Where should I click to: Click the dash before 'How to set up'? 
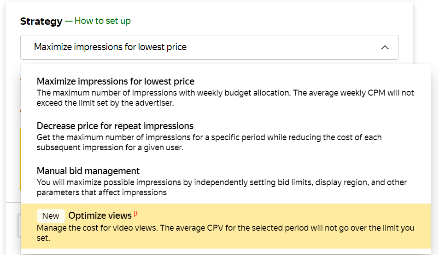point(69,21)
